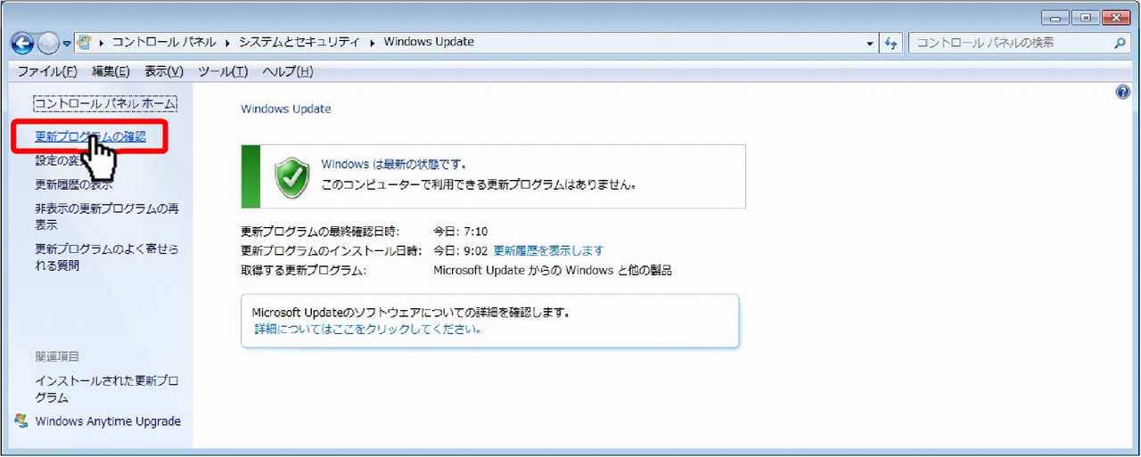Click 更新プログラムの確認 link

point(90,137)
